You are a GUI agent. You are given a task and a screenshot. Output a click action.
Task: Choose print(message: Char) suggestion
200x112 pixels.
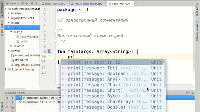coord(112,85)
